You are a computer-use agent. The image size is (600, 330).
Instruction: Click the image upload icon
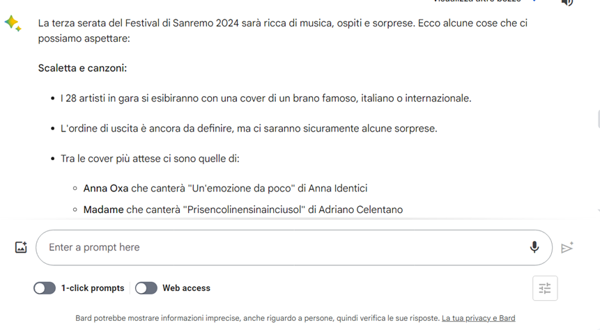[x=21, y=247]
